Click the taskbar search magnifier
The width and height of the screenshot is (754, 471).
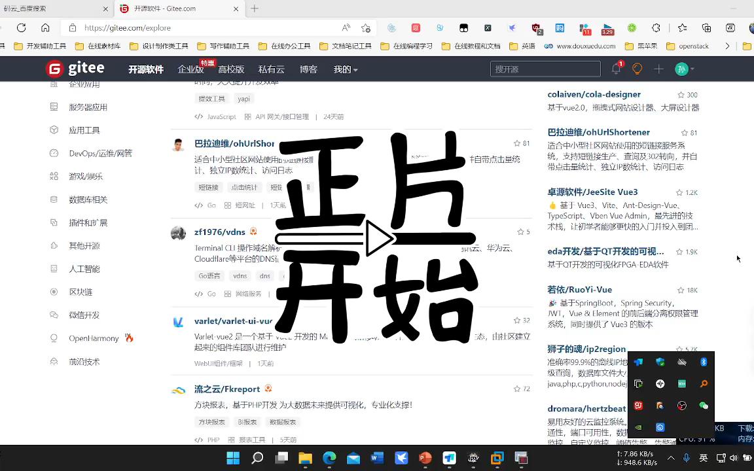pyautogui.click(x=257, y=457)
